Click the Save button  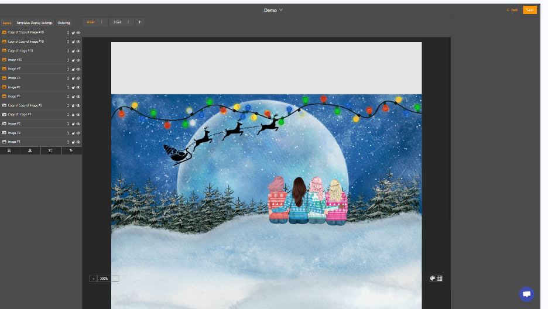click(x=529, y=10)
